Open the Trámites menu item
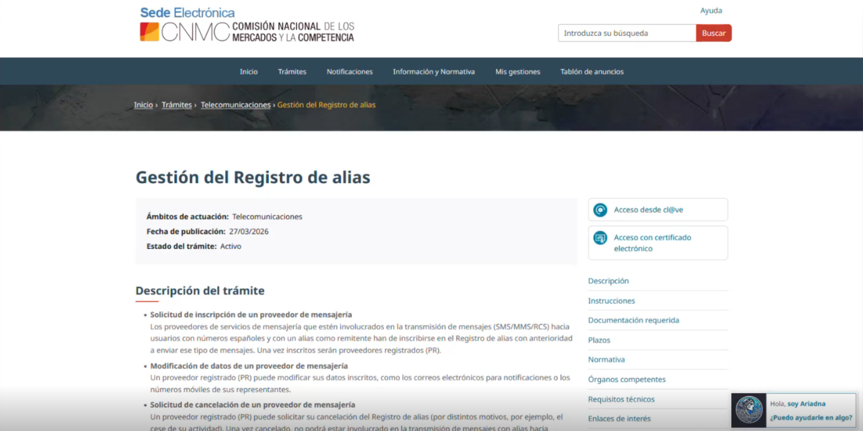The height and width of the screenshot is (431, 863). click(292, 71)
